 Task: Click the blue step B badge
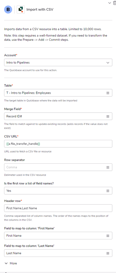8,9
